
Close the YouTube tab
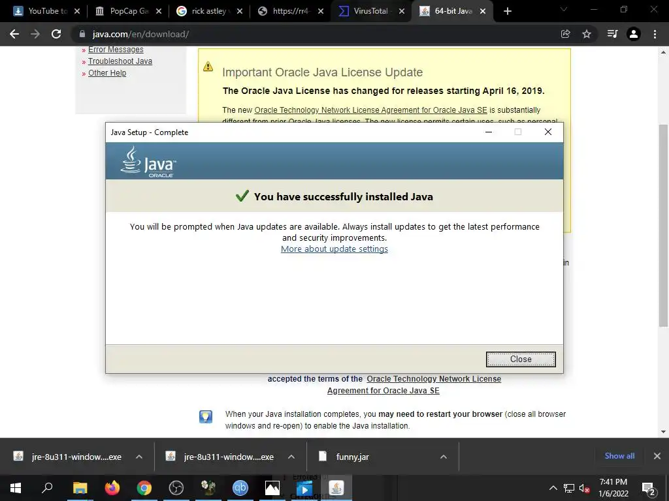(77, 12)
